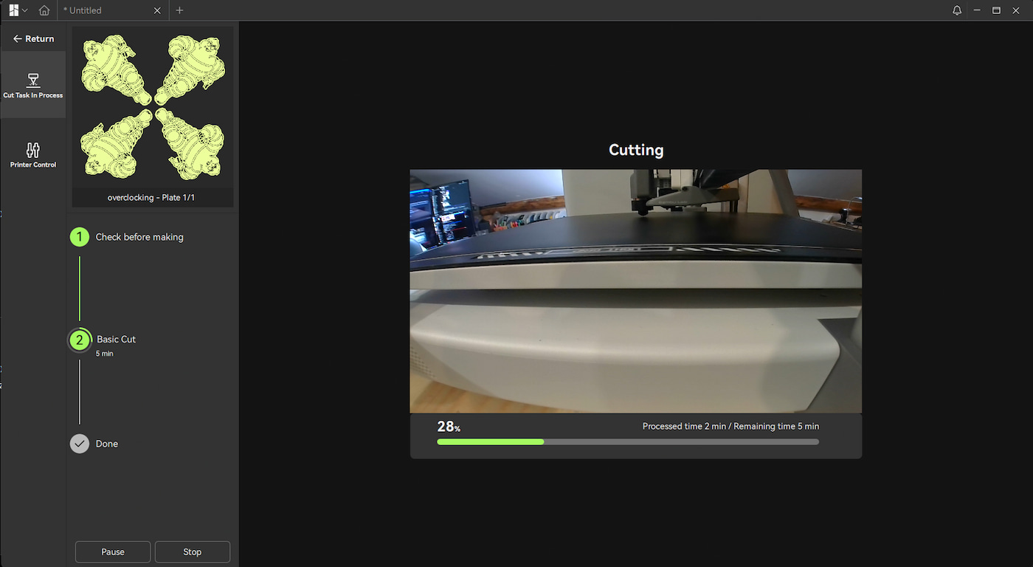This screenshot has width=1033, height=567.
Task: Click the Basic Cut step label
Action: click(117, 339)
